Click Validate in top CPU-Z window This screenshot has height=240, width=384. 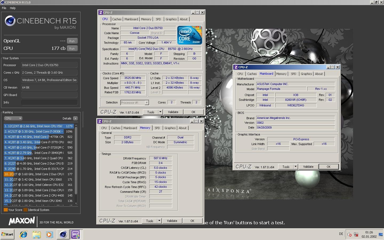[173, 112]
